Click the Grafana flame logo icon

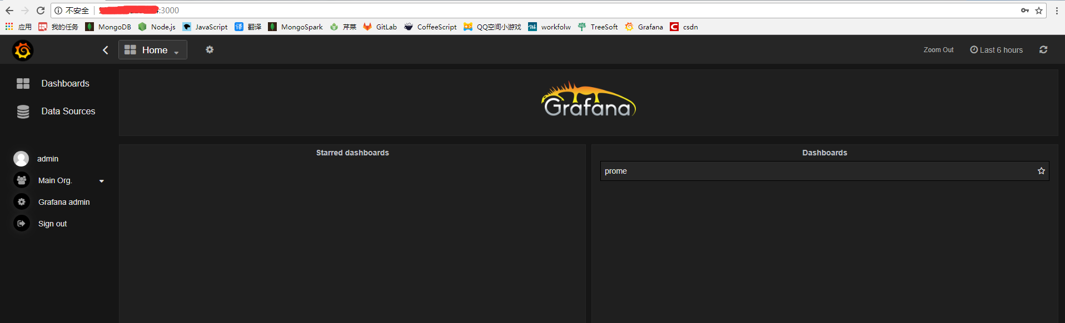[23, 51]
